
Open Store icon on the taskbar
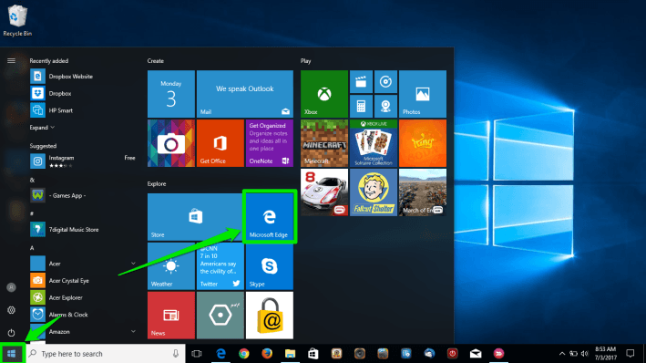[313, 354]
